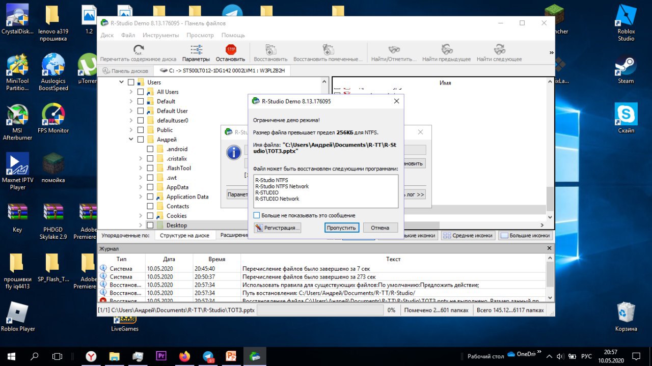Image resolution: width=652 pixels, height=366 pixels.
Task: Collapse the Users tree node
Action: pyautogui.click(x=121, y=82)
